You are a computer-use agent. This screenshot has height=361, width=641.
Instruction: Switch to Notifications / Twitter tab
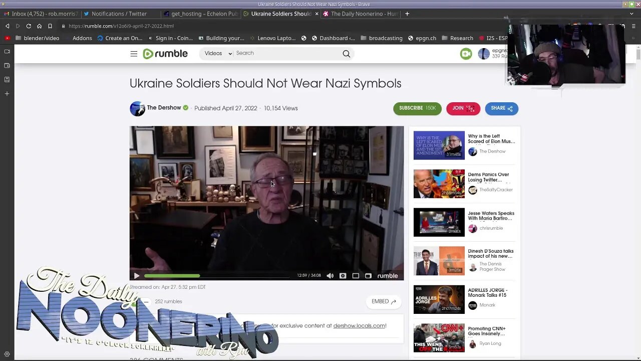120,14
